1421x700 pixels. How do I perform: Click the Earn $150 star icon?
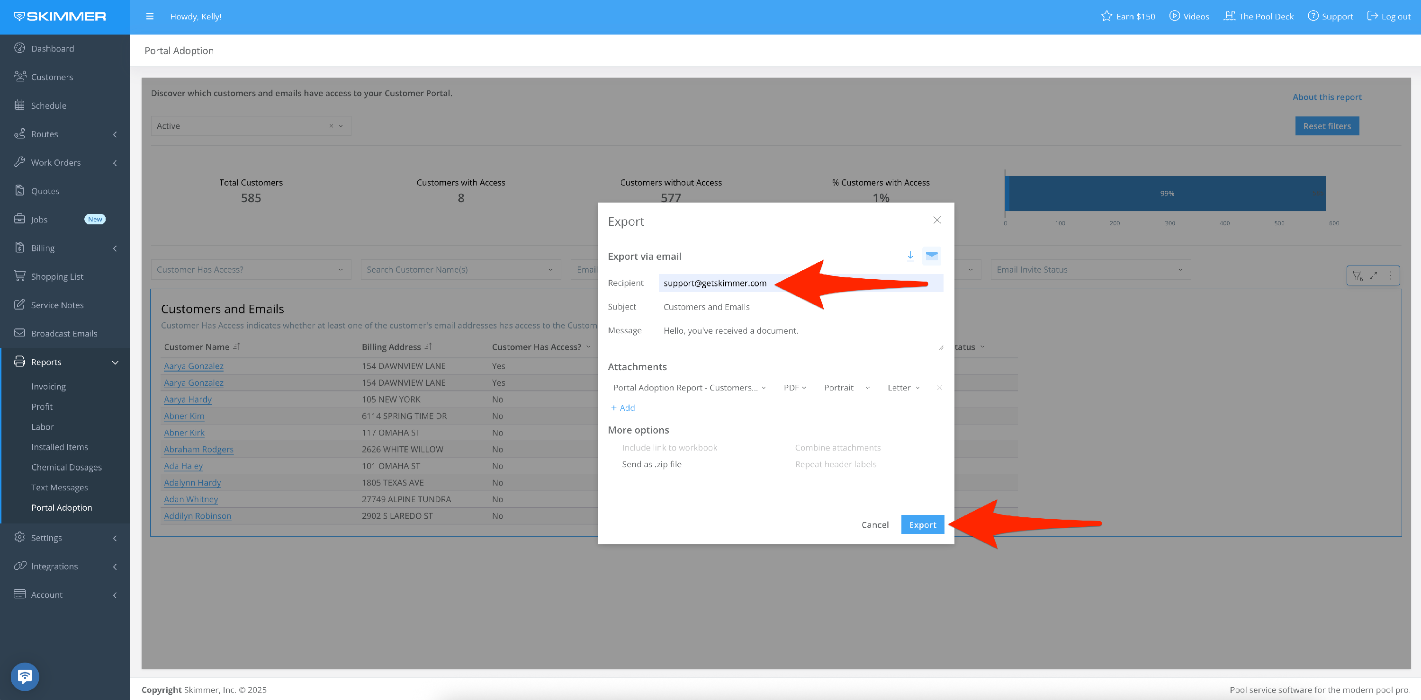1106,17
